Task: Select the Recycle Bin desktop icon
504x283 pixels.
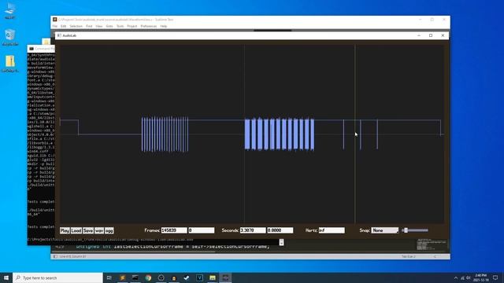Action: 10,37
